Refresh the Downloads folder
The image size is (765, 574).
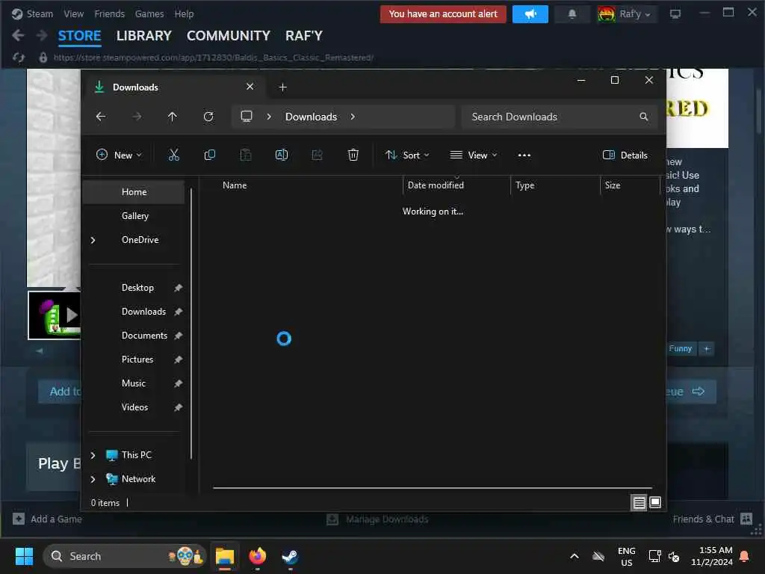(208, 117)
